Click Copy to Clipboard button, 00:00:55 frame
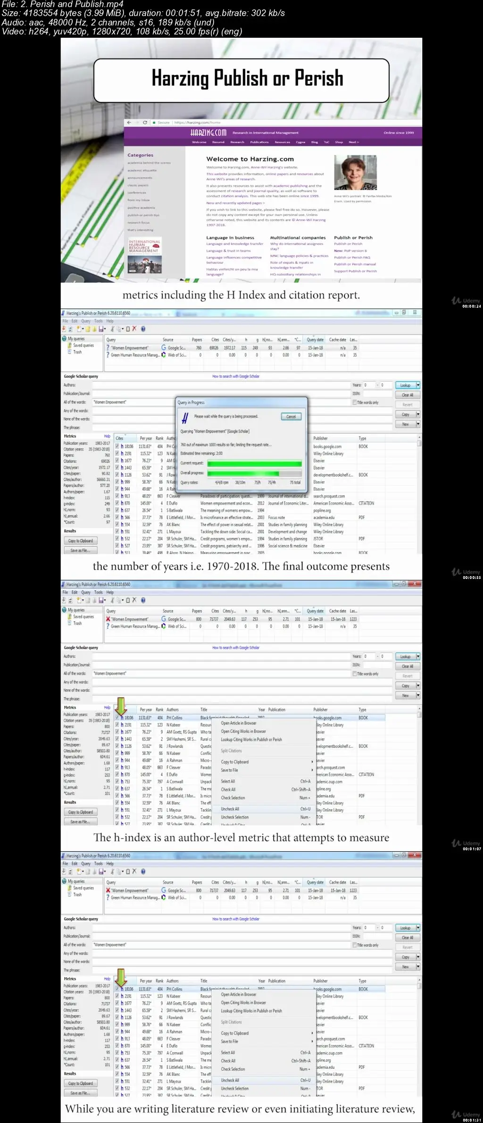Image resolution: width=483 pixels, height=1123 pixels. [81, 541]
